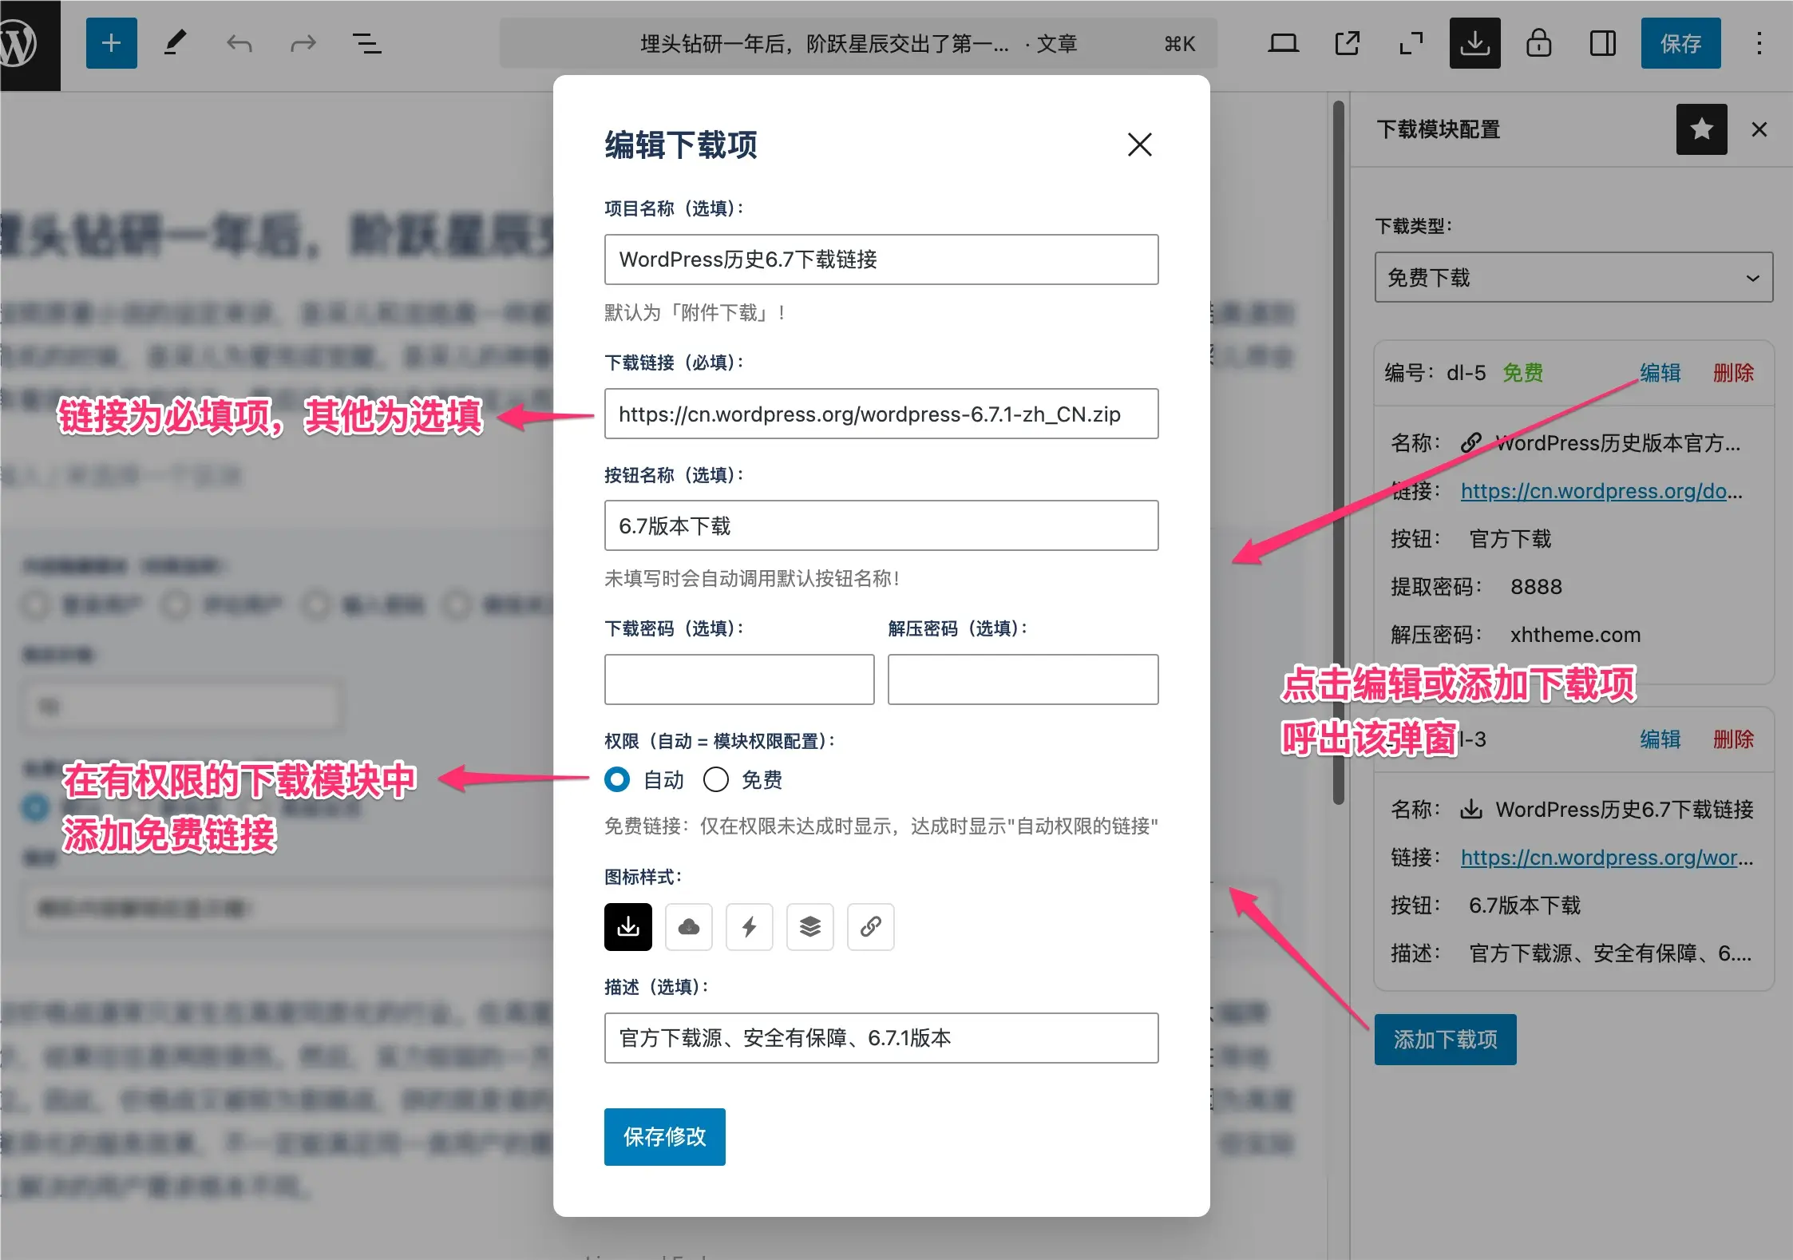Click the 按钮名称 input field

[881, 525]
